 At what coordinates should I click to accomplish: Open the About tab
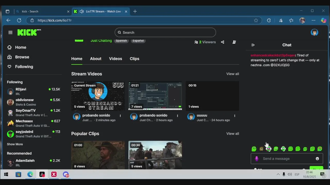click(96, 59)
